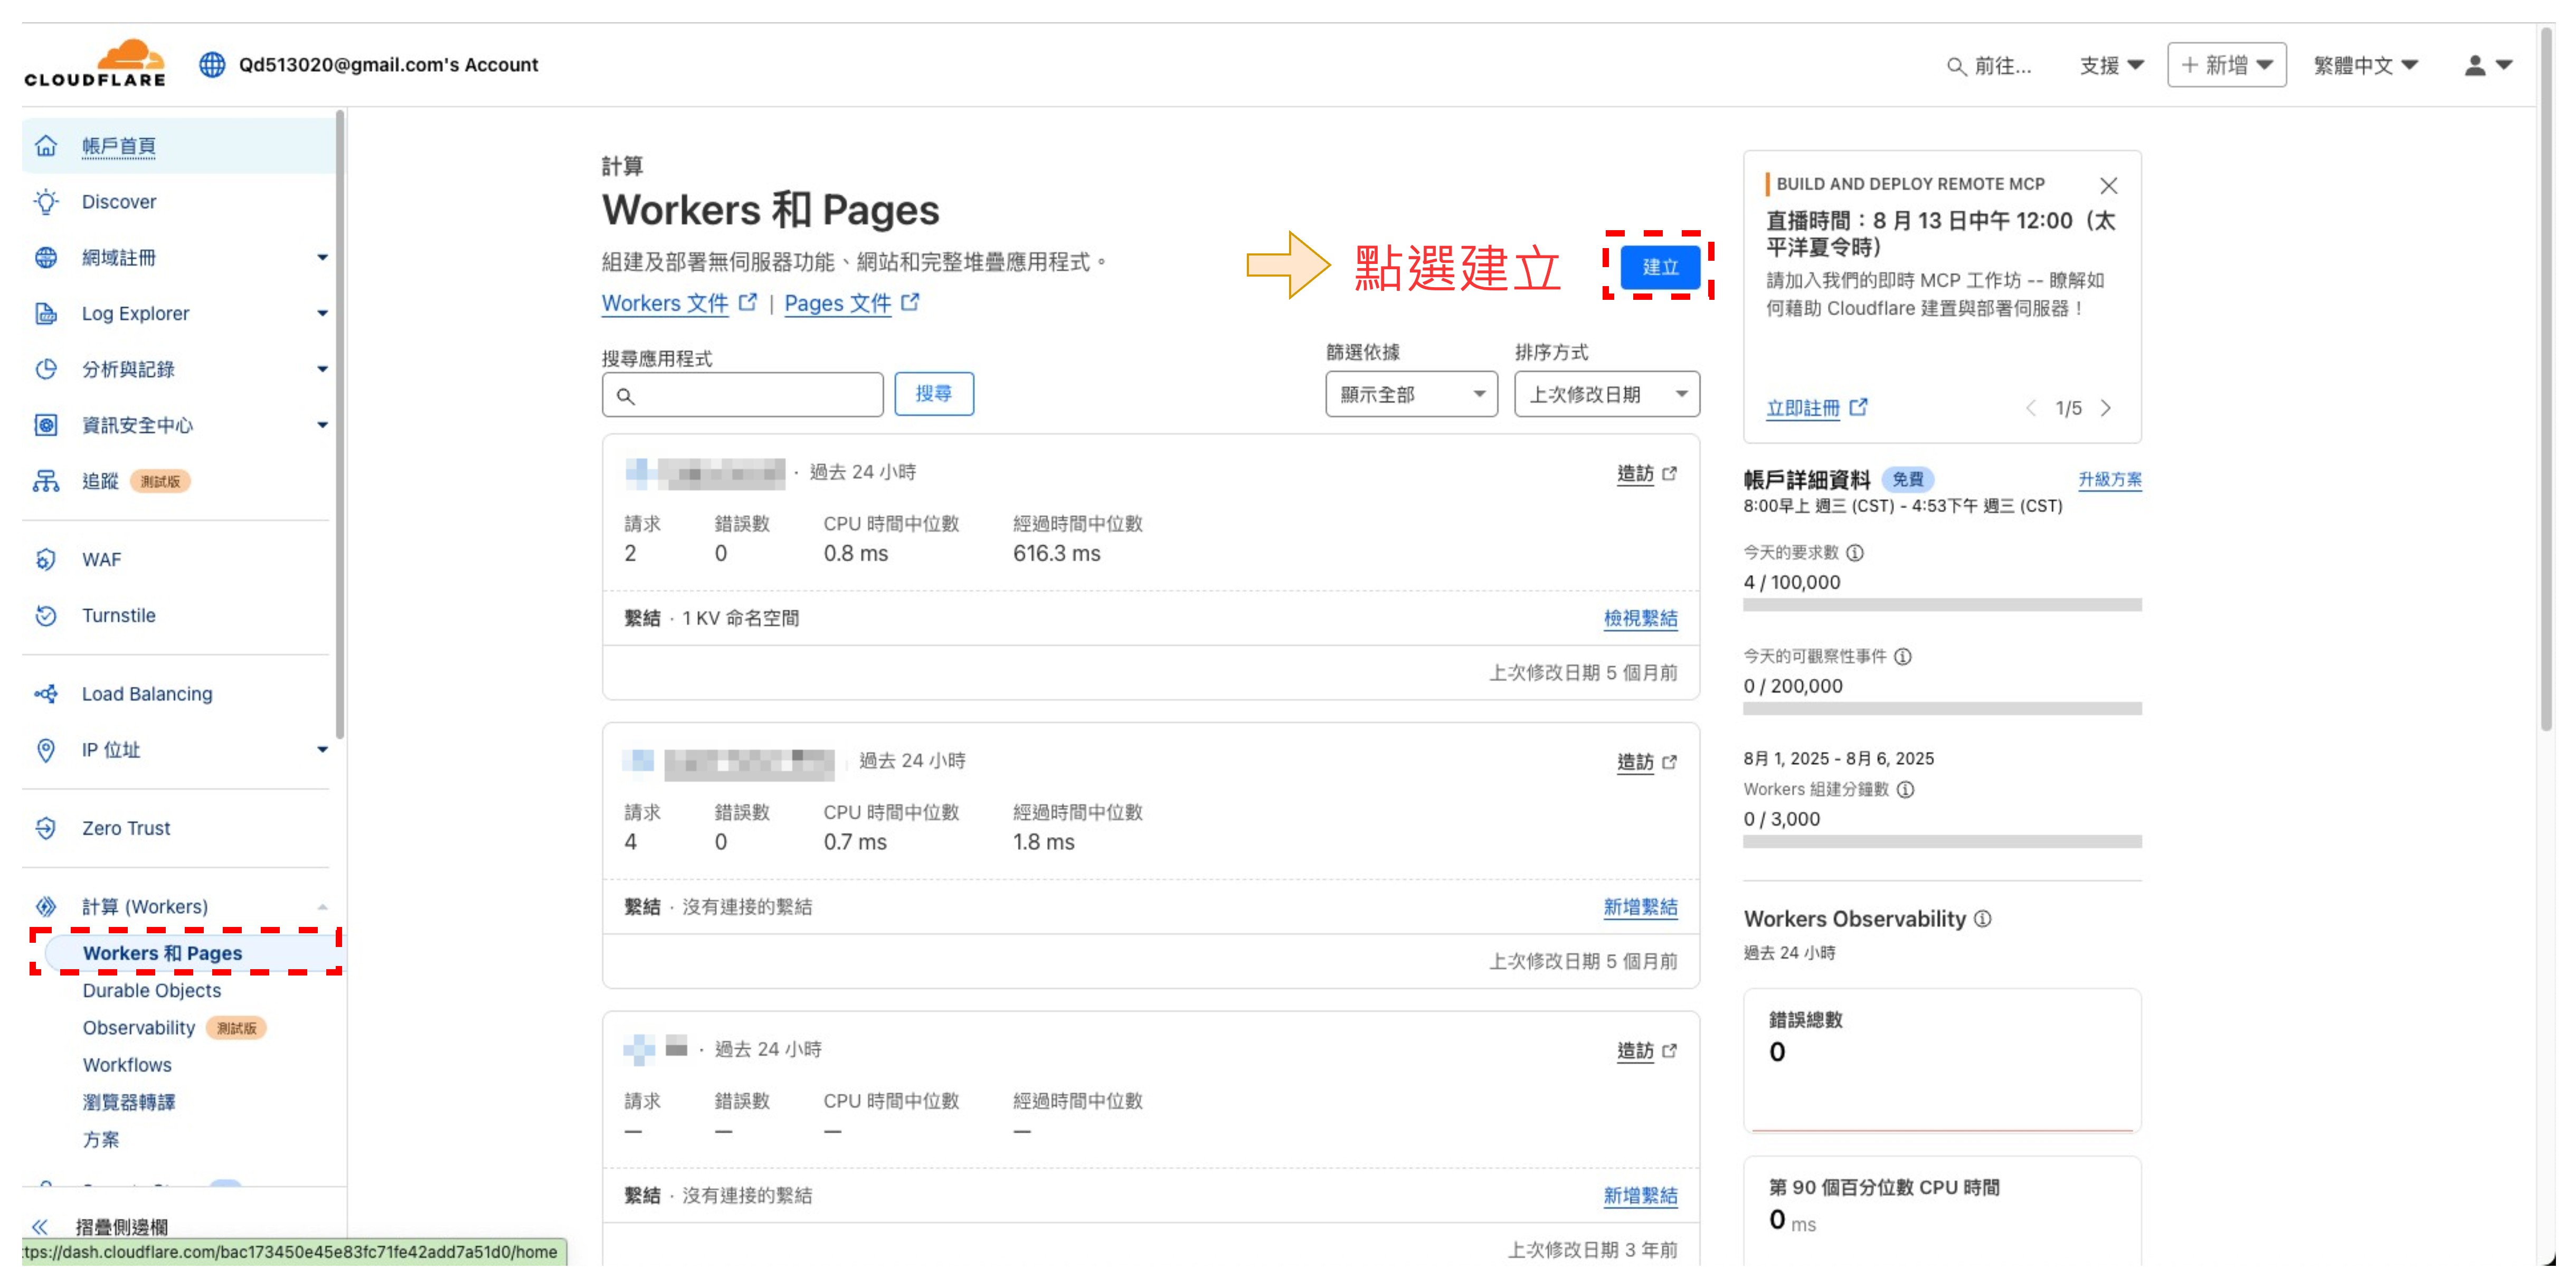Close the Build and Deploy Remote MCP card
This screenshot has height=1288, width=2576.
[2108, 186]
